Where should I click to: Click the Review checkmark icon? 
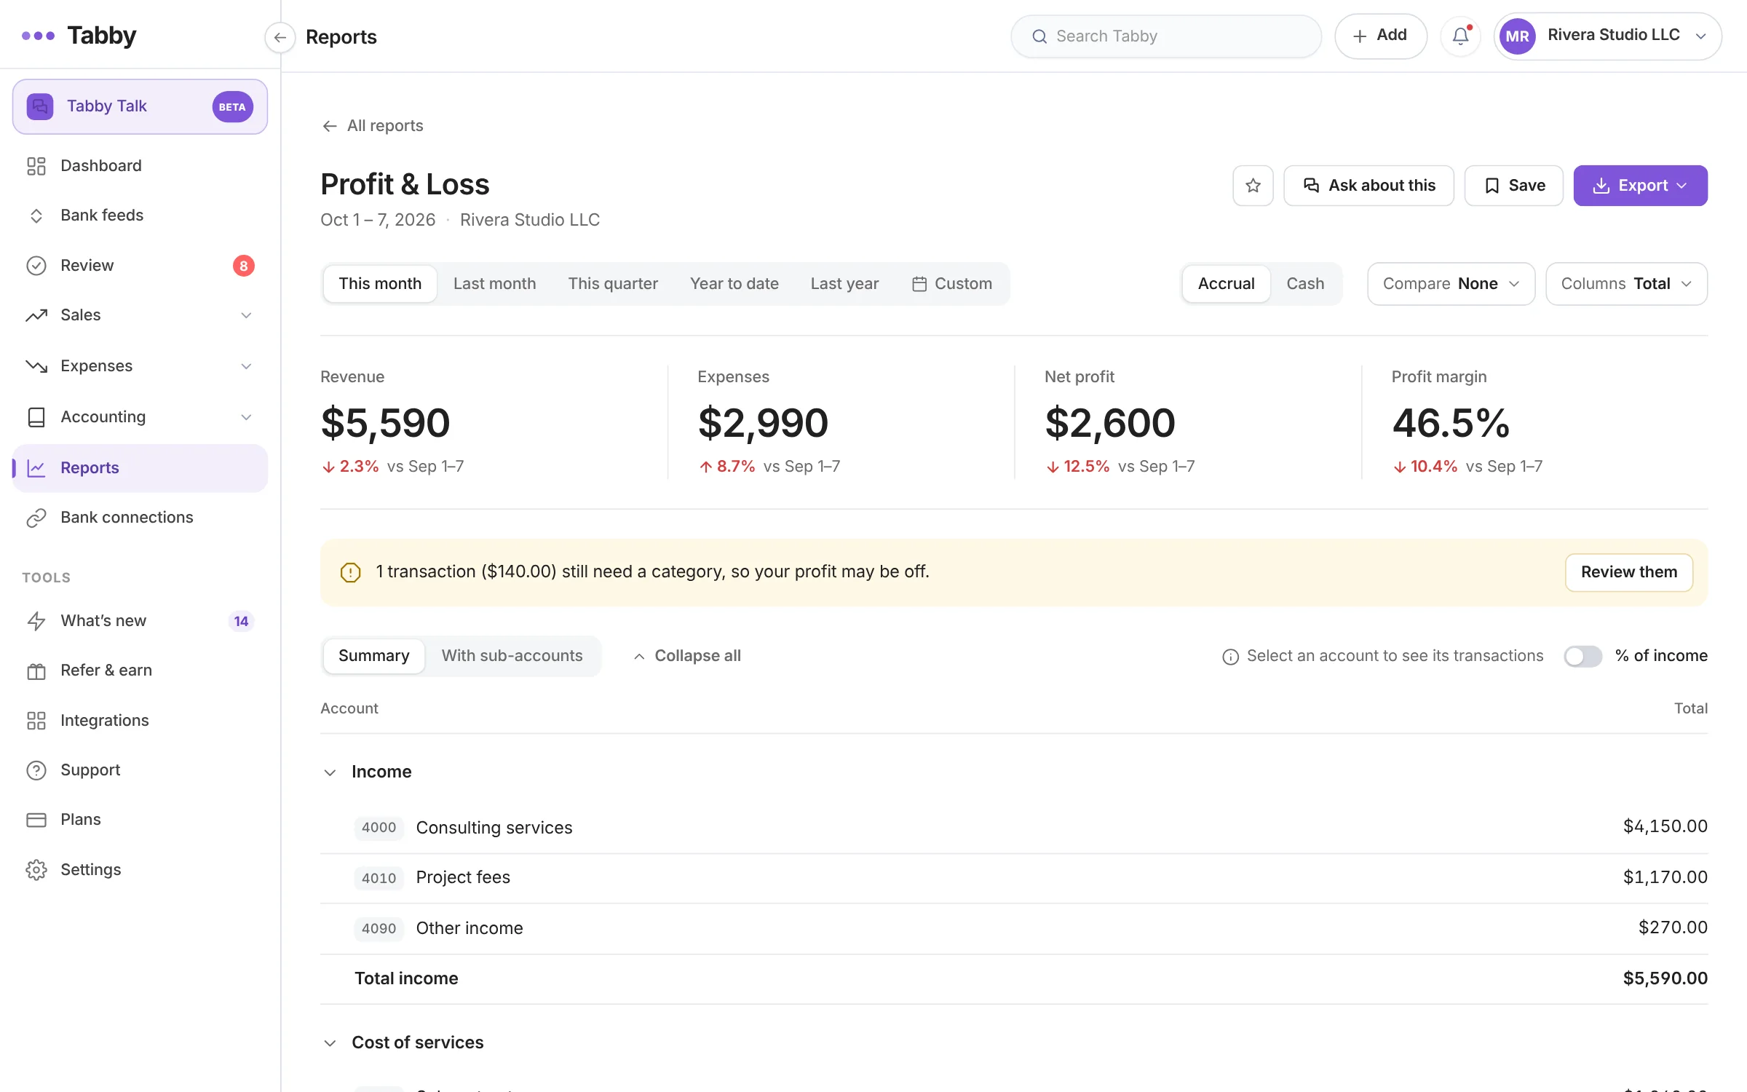pos(36,266)
